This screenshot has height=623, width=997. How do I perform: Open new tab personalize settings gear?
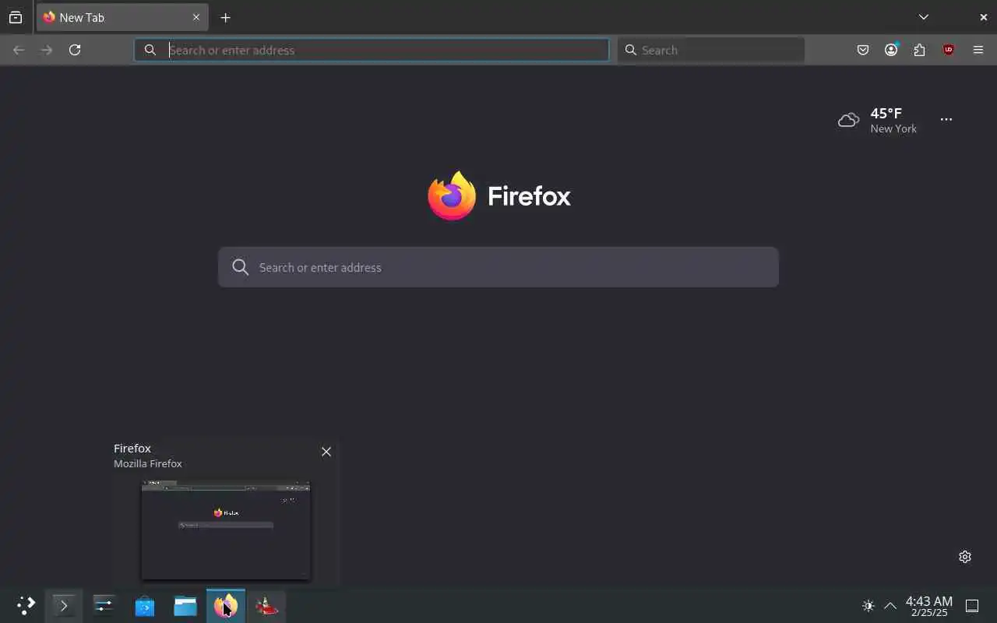coord(965,557)
